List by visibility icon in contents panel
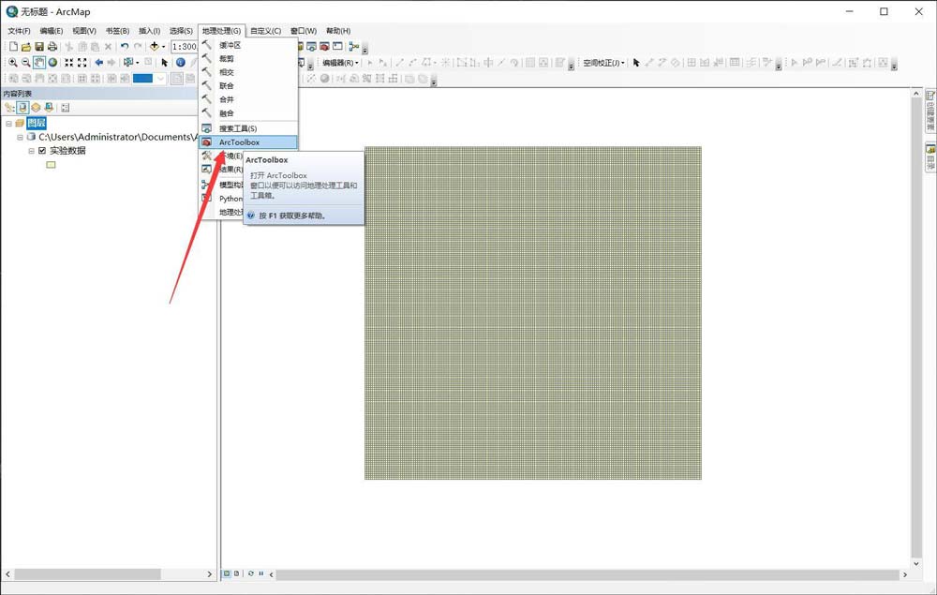The width and height of the screenshot is (937, 595). (36, 108)
